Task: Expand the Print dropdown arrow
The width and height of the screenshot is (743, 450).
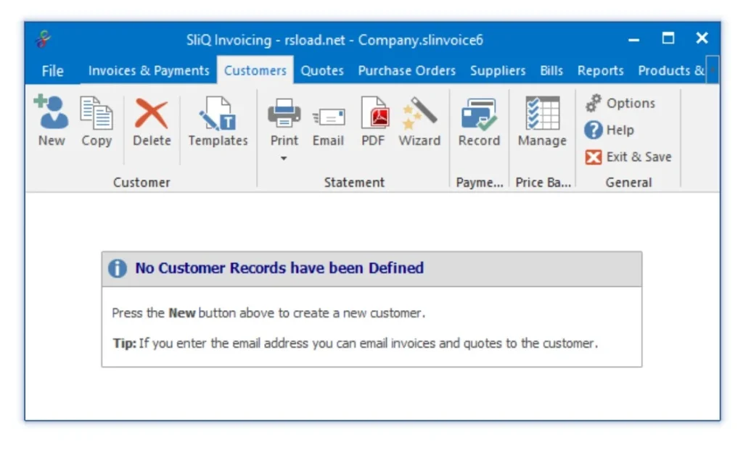Action: (284, 157)
